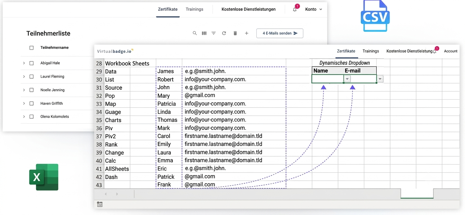465x215 pixels.
Task: Select the Charts cell in row 35
Action: pyautogui.click(x=117, y=120)
